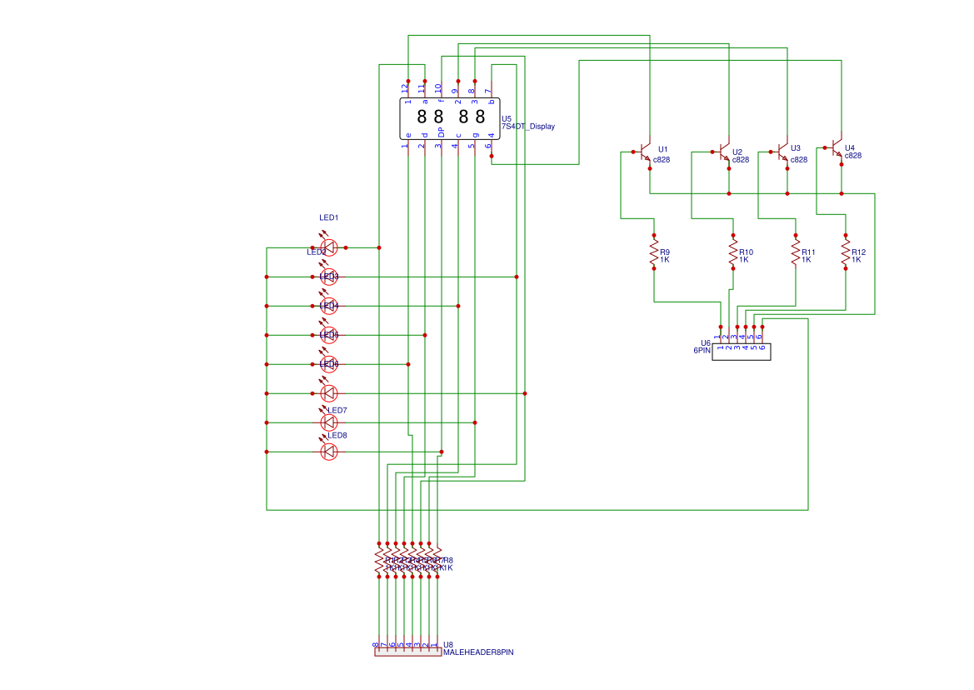Pick the R12 resistor zigzag symbol
Image resolution: width=974 pixels, height=690 pixels.
pos(846,252)
